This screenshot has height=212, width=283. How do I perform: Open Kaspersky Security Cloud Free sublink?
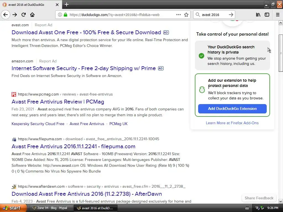pos(38,124)
